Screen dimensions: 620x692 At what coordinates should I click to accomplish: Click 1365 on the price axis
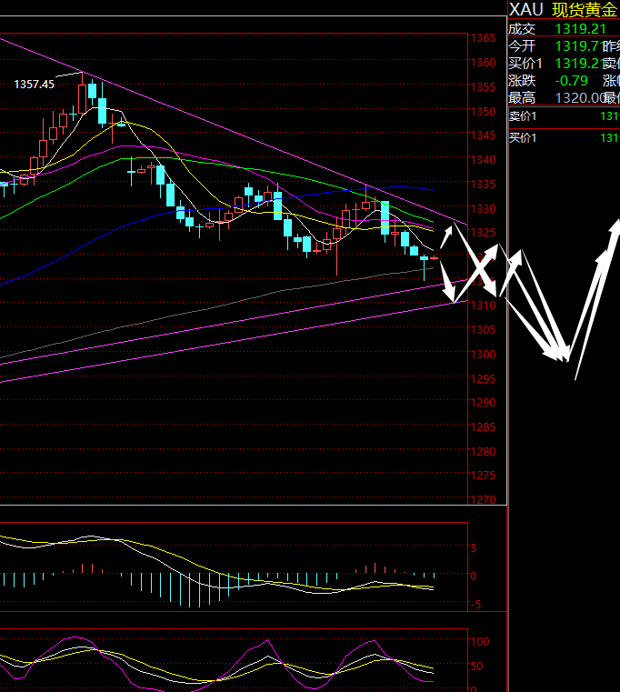point(484,38)
